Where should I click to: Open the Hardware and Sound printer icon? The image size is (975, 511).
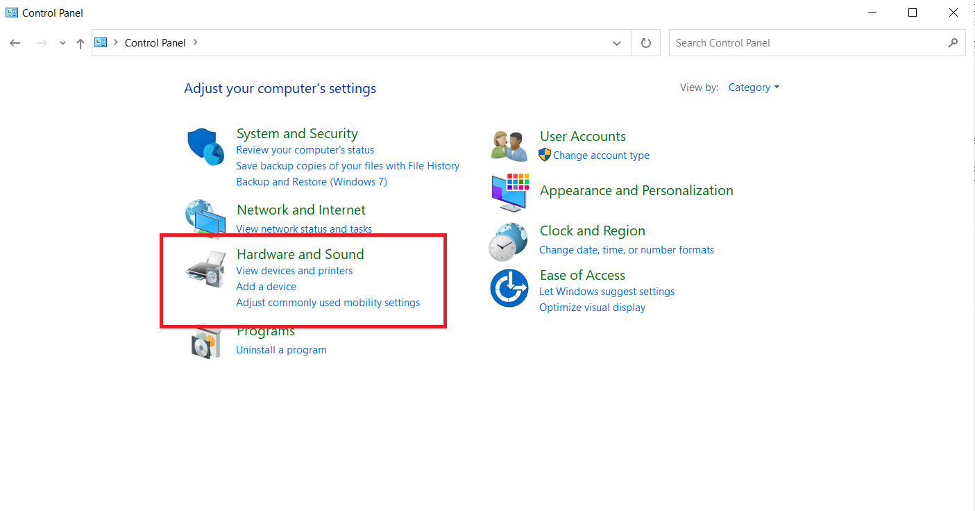pos(206,269)
